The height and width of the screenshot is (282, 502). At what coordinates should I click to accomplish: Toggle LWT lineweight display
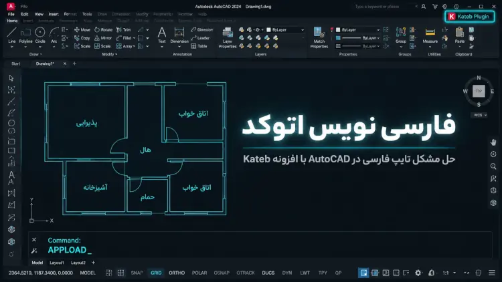tap(305, 273)
